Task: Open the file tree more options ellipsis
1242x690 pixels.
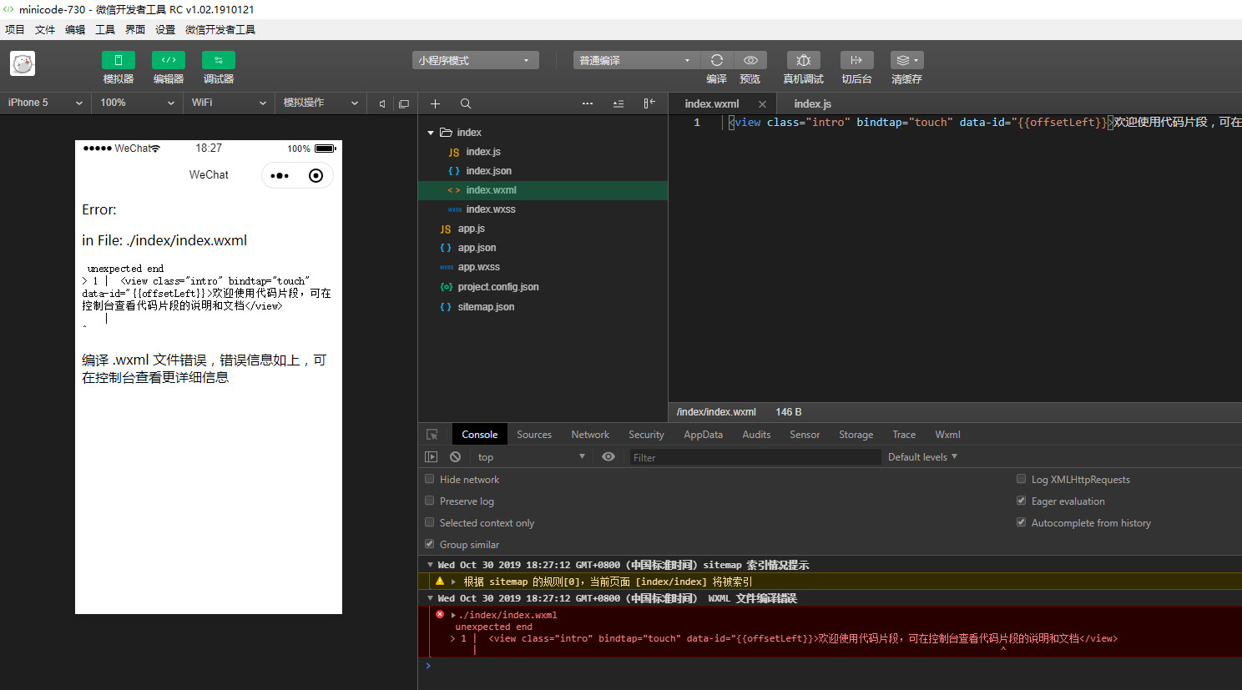Action: [588, 103]
